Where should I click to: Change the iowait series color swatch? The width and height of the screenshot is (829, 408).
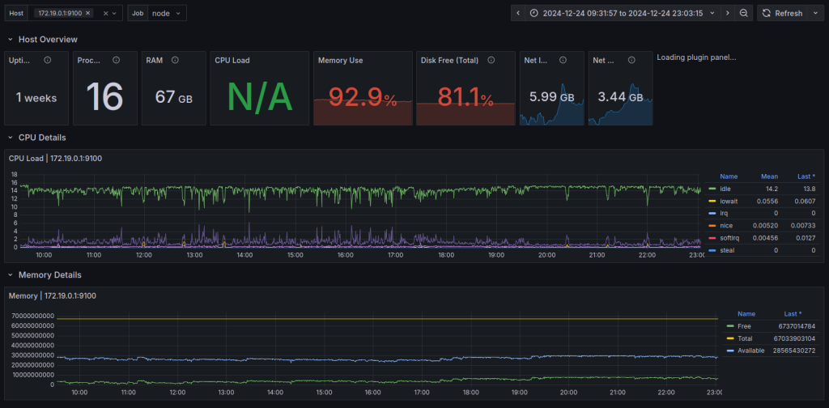coord(712,201)
